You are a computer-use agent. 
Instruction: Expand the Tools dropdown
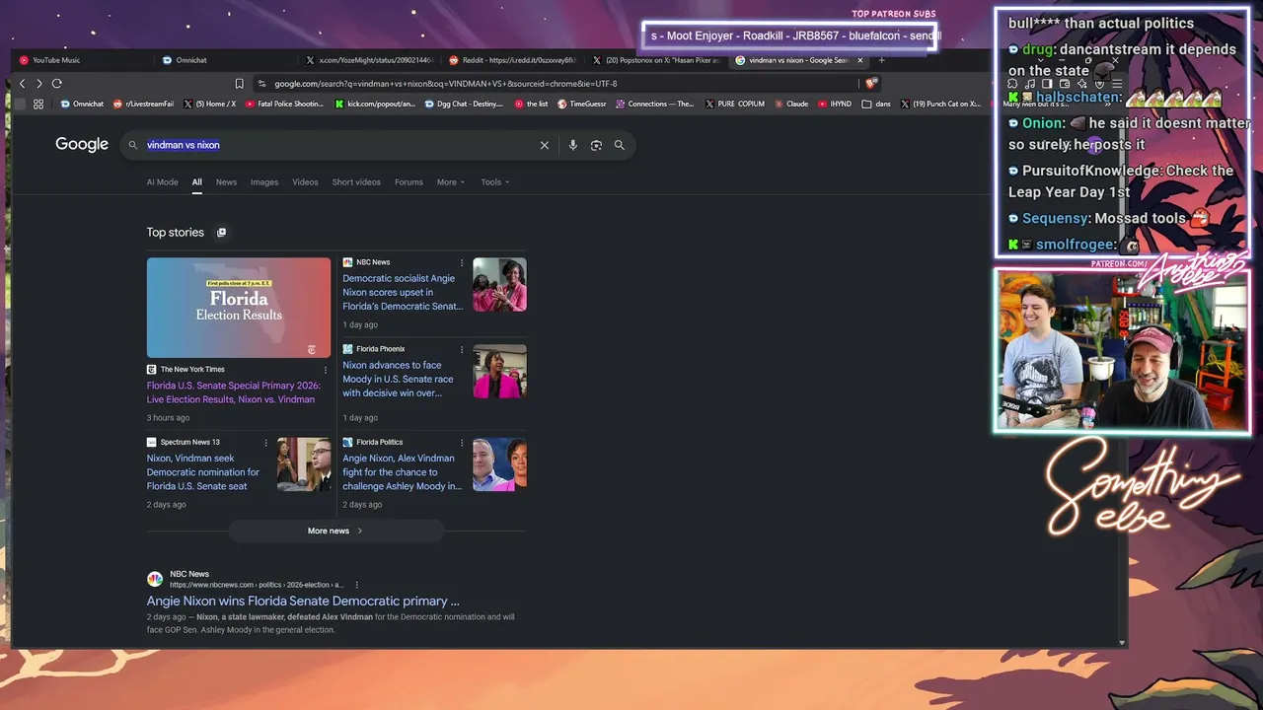[495, 182]
